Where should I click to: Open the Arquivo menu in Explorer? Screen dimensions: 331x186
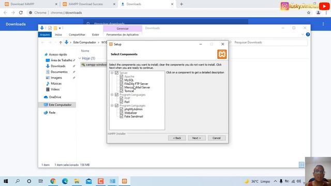(x=45, y=35)
